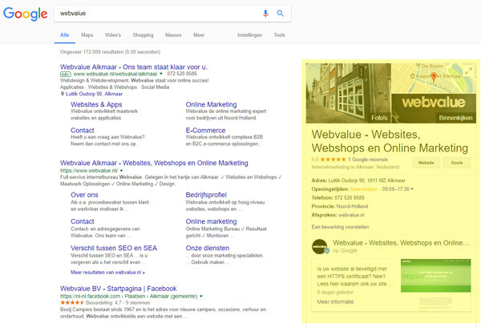Click the blue search magnifier icon
This screenshot has height=328, width=481.
[x=280, y=13]
